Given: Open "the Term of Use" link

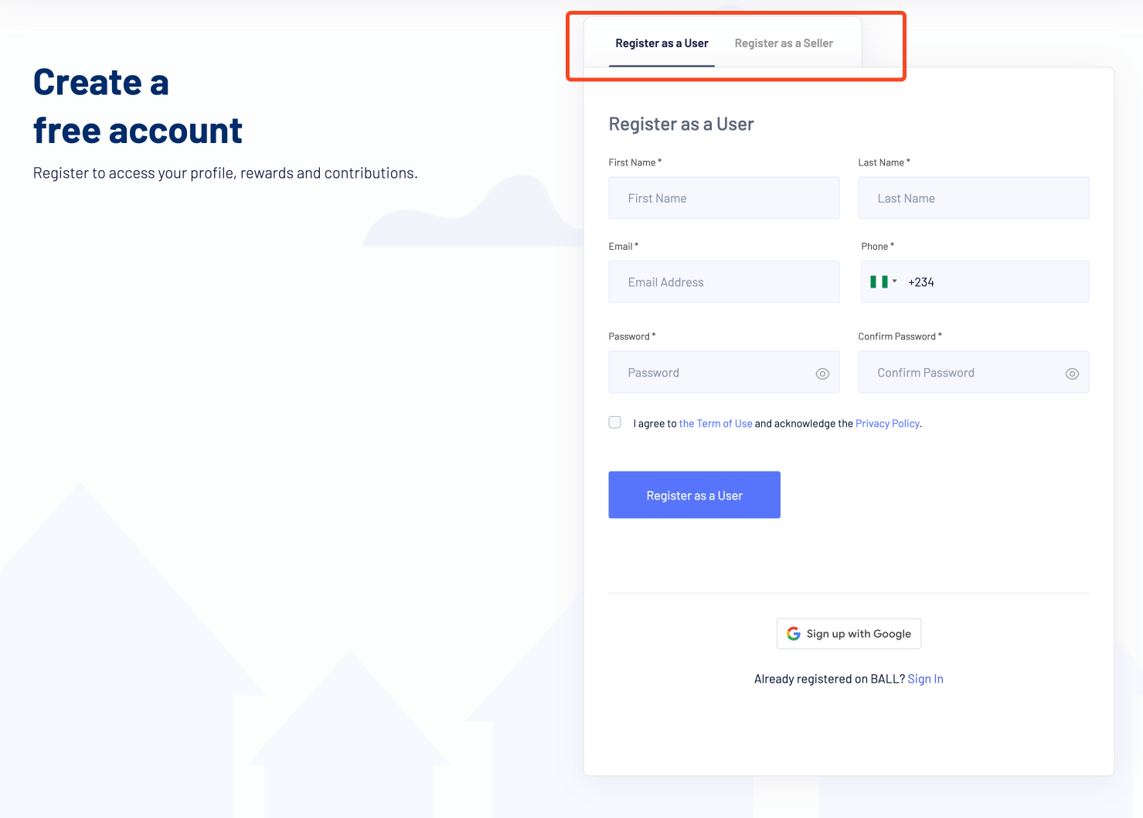Looking at the screenshot, I should click(715, 423).
